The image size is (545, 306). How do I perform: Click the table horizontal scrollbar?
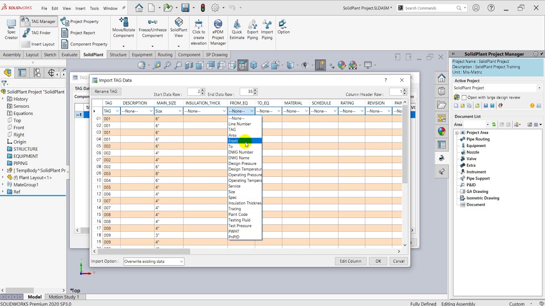145,251
